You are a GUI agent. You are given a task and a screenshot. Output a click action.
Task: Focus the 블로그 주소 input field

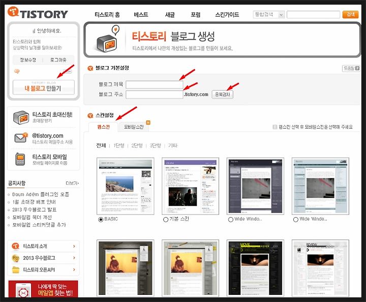tap(155, 95)
